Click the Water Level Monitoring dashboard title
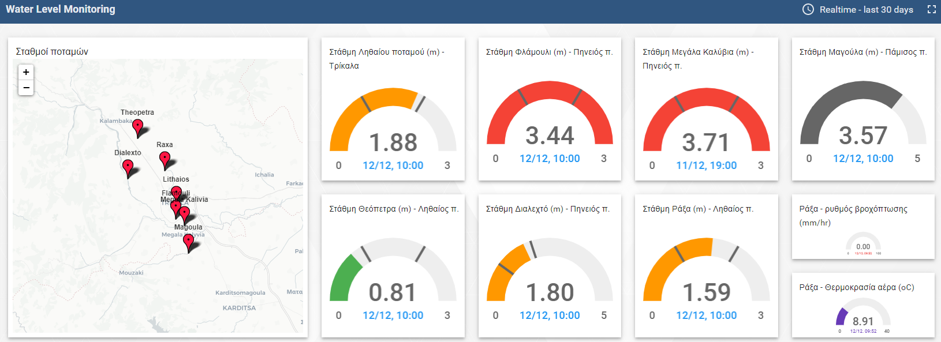941x342 pixels. coord(61,9)
